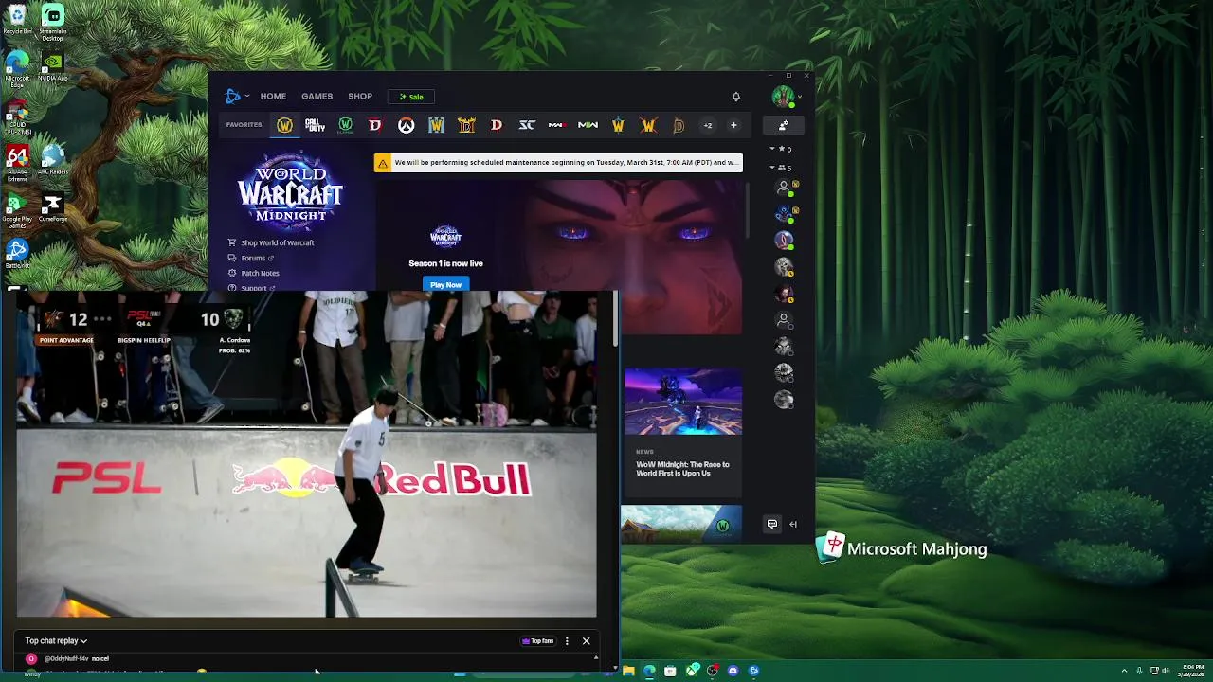Open the GAMES tab
The height and width of the screenshot is (682, 1213).
point(317,96)
